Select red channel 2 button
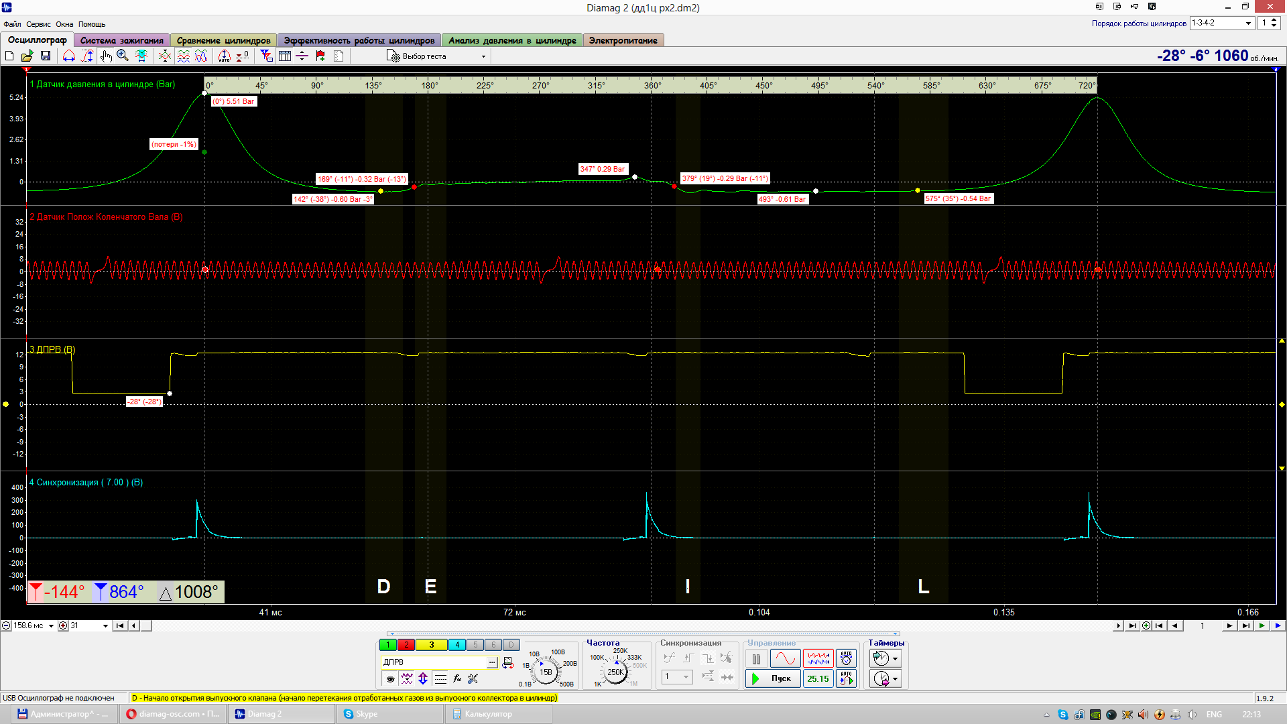Viewport: 1287px width, 724px height. click(x=406, y=645)
